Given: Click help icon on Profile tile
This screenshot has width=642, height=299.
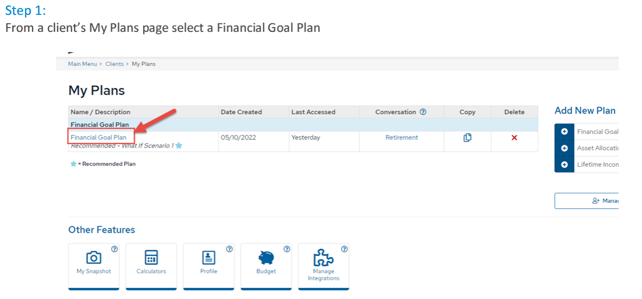Looking at the screenshot, I should [229, 249].
